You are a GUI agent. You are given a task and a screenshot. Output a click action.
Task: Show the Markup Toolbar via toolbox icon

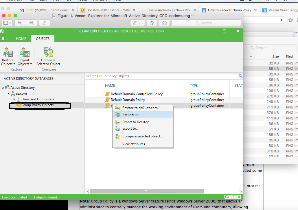pos(164,23)
